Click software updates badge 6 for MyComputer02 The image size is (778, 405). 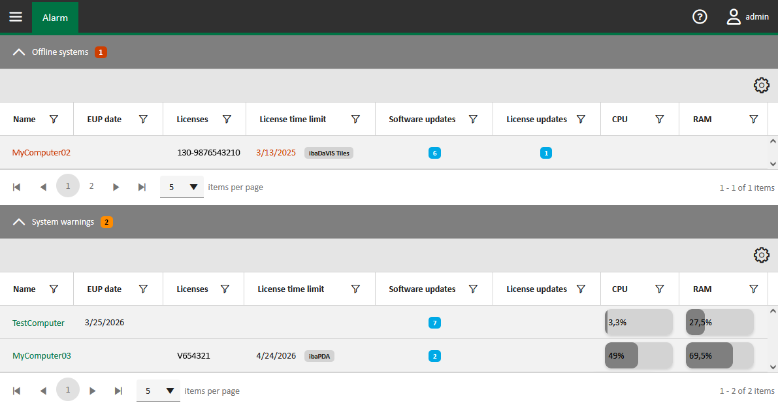(434, 153)
